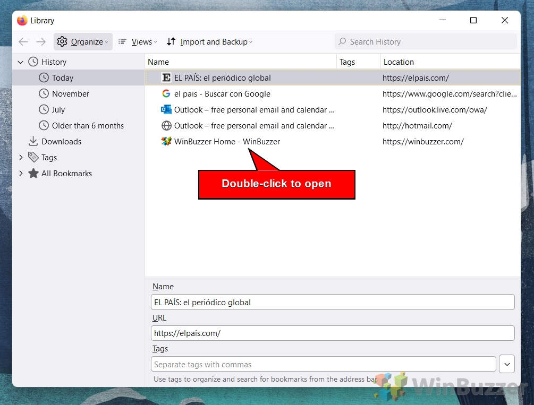Click the clock icon next to Today
This screenshot has width=534, height=405.
point(43,77)
